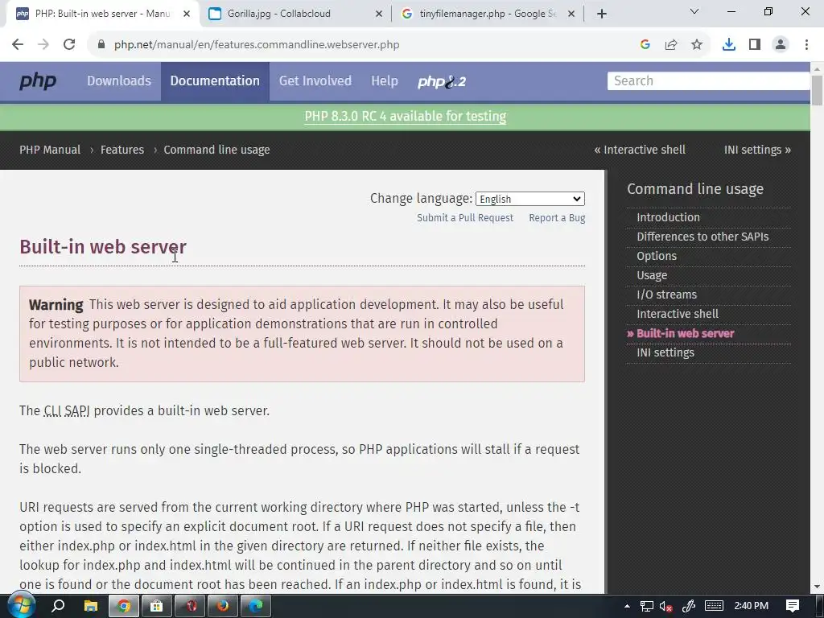
Task: Open Command line usage sidebar heading
Action: 695,189
